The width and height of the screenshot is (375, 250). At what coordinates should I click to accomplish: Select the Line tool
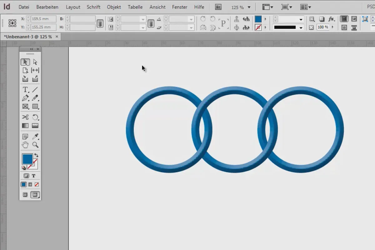[x=35, y=90]
